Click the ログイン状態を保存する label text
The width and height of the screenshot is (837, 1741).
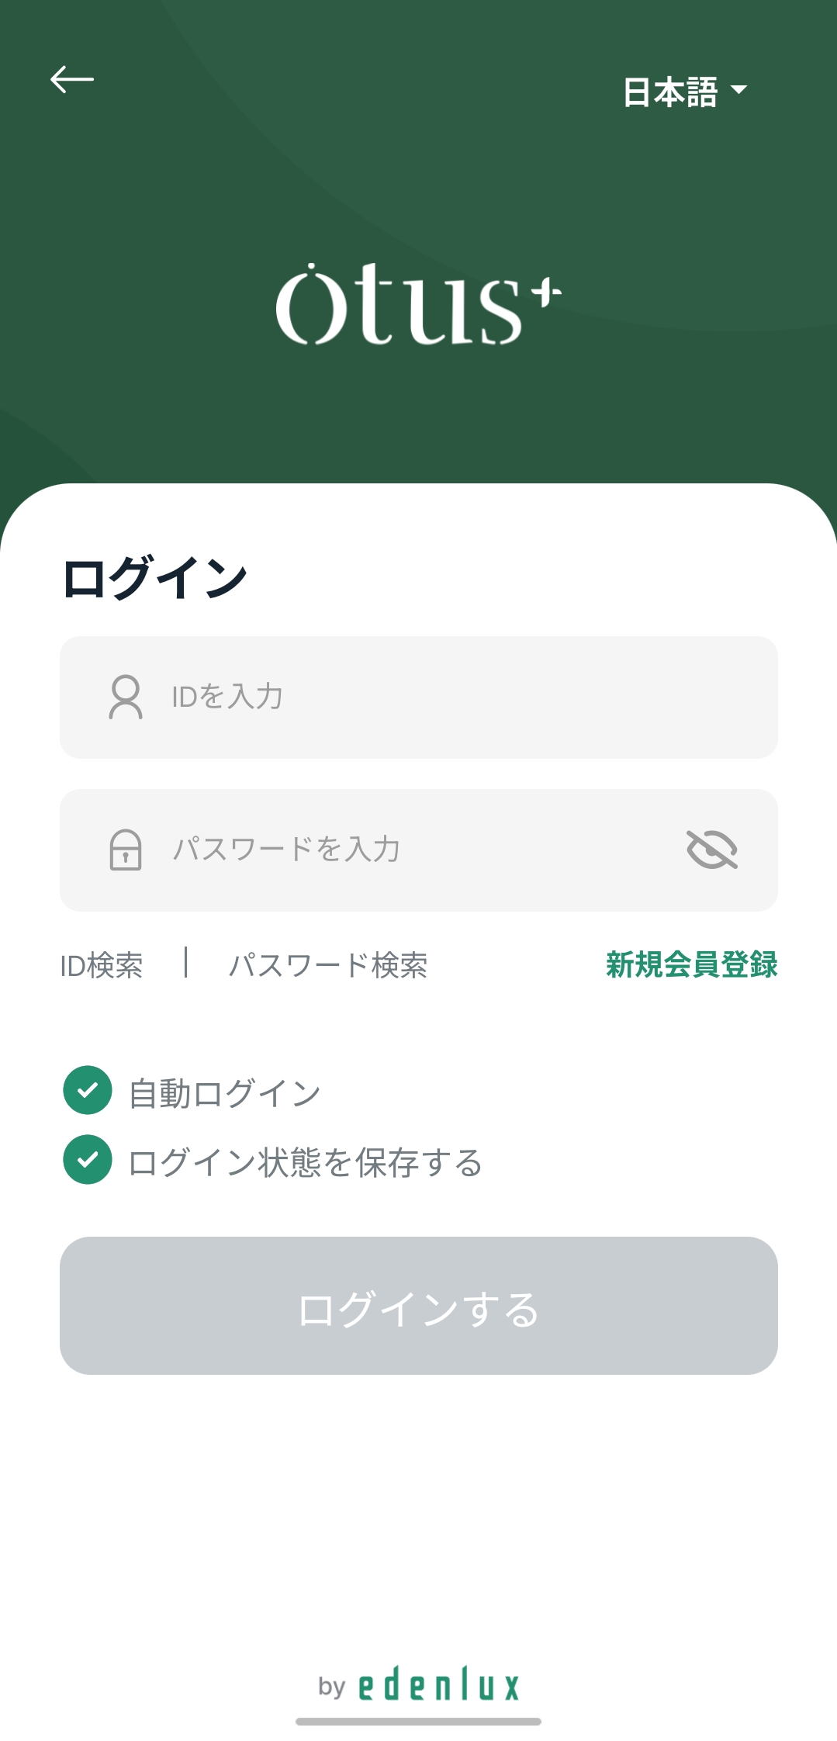[306, 1162]
